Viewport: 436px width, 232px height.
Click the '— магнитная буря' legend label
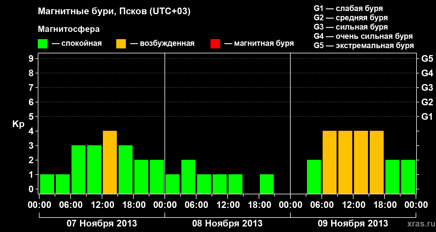259,44
